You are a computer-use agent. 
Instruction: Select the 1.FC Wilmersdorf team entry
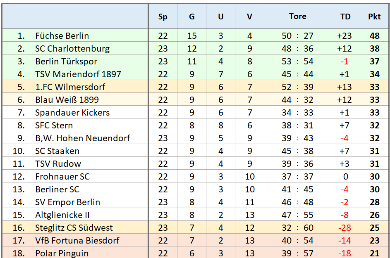pyautogui.click(x=70, y=87)
